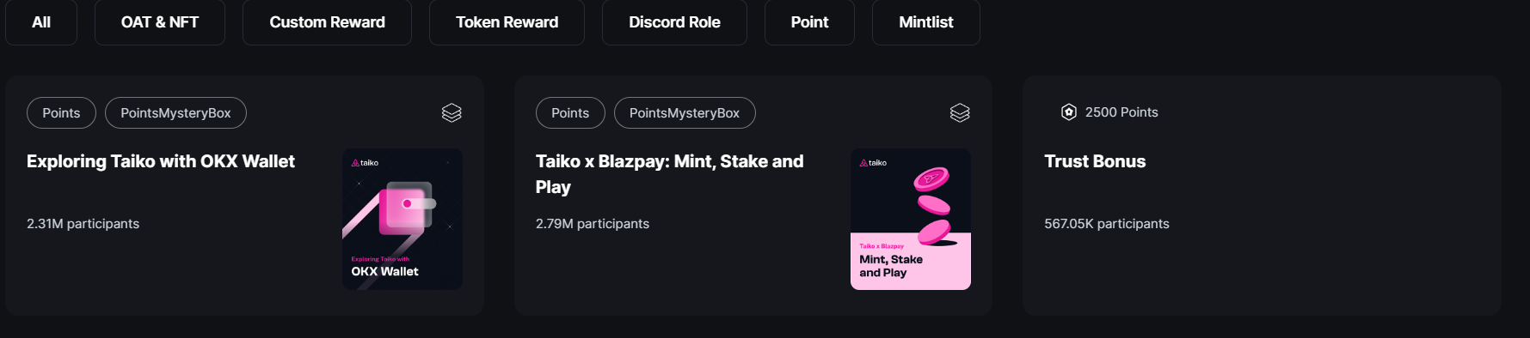Viewport: 1530px width, 338px height.
Task: Click Points tag on Blazpay card
Action: coord(570,113)
